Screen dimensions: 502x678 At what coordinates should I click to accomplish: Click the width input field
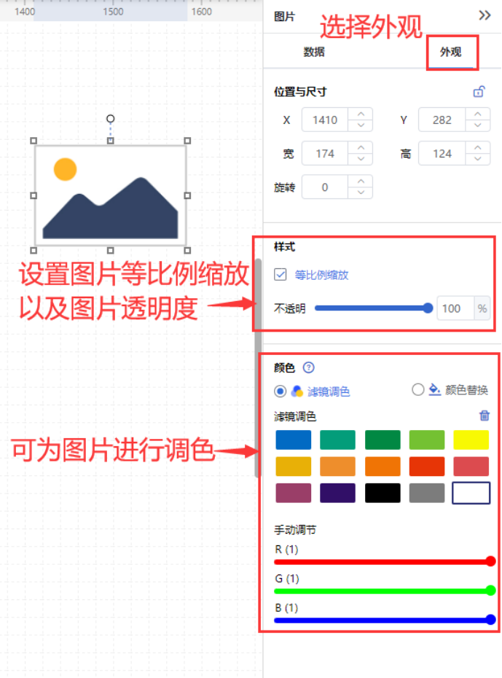tap(325, 154)
